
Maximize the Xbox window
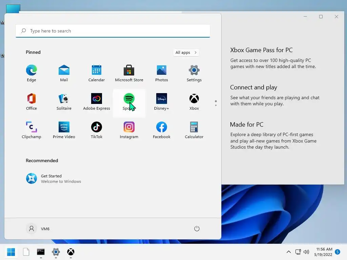pyautogui.click(x=321, y=17)
